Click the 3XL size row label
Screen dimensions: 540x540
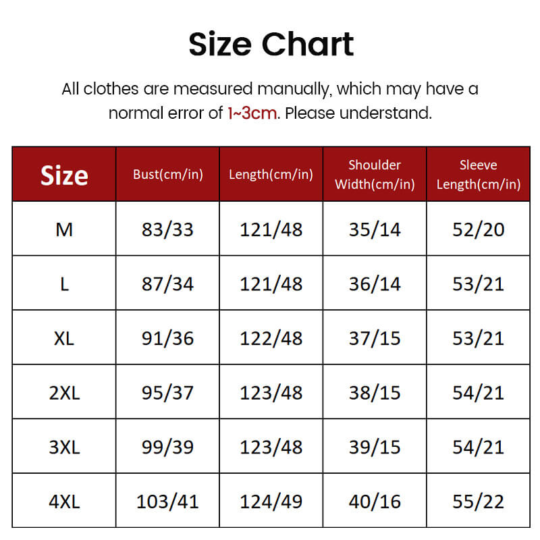click(64, 447)
